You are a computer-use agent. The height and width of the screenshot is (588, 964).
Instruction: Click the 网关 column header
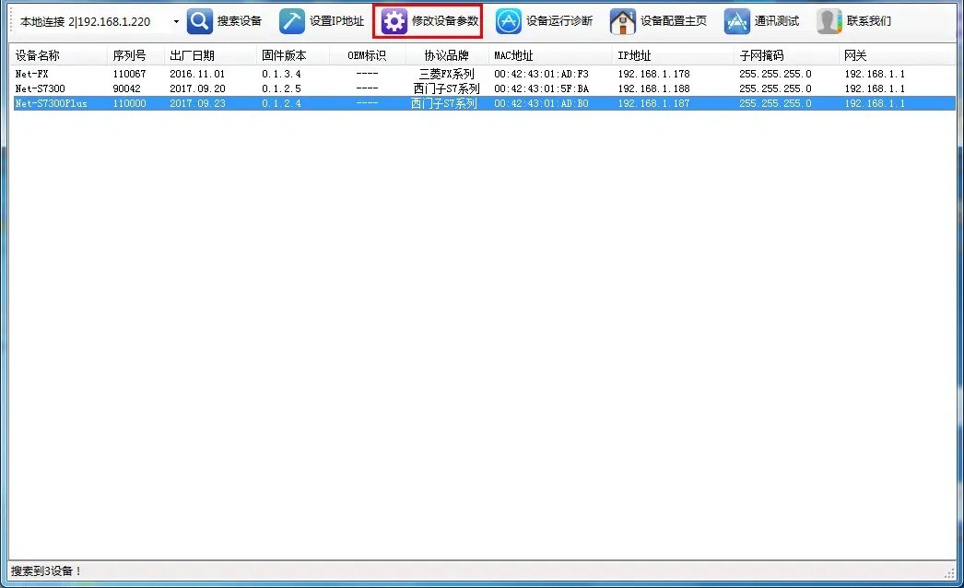[x=897, y=55]
